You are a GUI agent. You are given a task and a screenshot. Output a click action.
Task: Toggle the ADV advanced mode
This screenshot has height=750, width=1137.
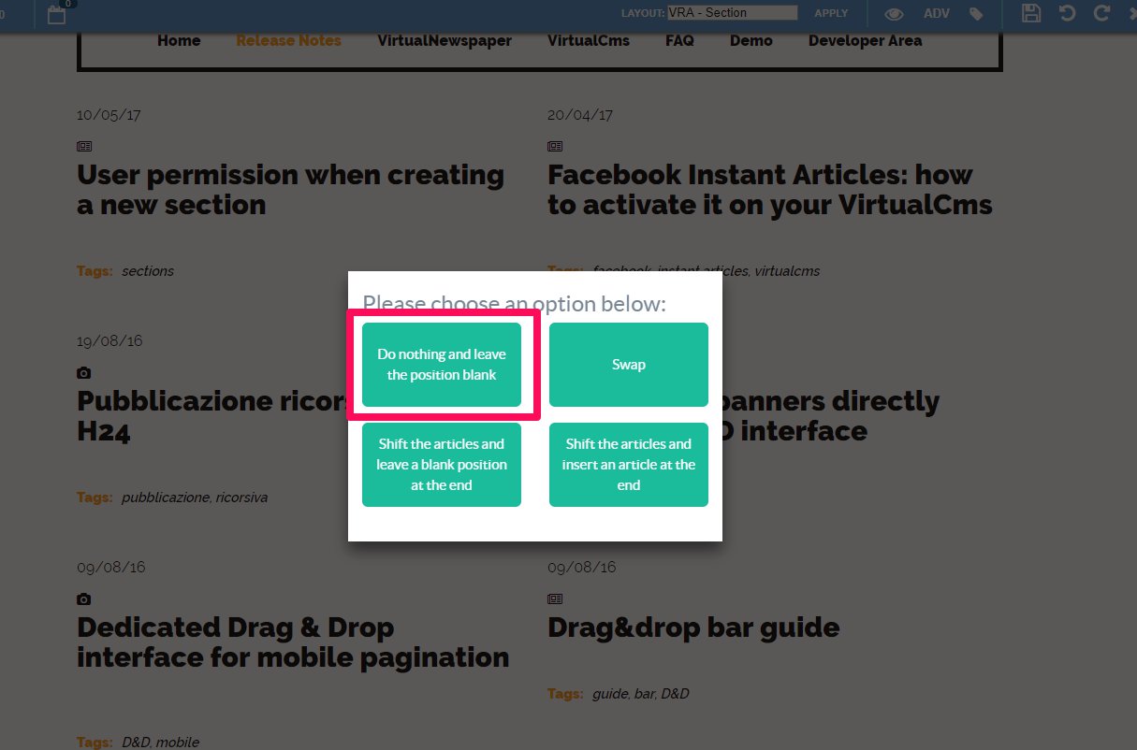click(x=936, y=14)
